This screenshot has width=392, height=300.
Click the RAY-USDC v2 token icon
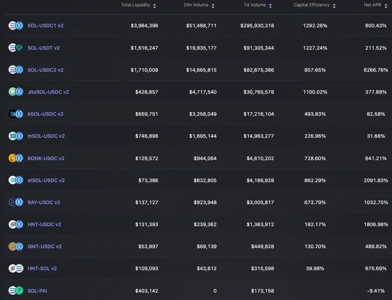(x=16, y=202)
